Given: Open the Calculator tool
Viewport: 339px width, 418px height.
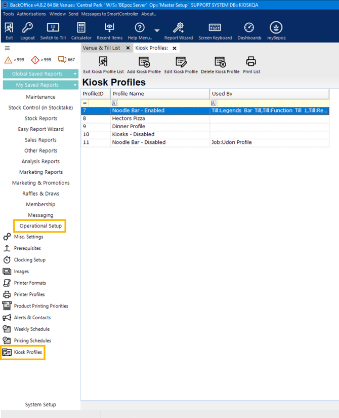Looking at the screenshot, I should click(x=81, y=28).
